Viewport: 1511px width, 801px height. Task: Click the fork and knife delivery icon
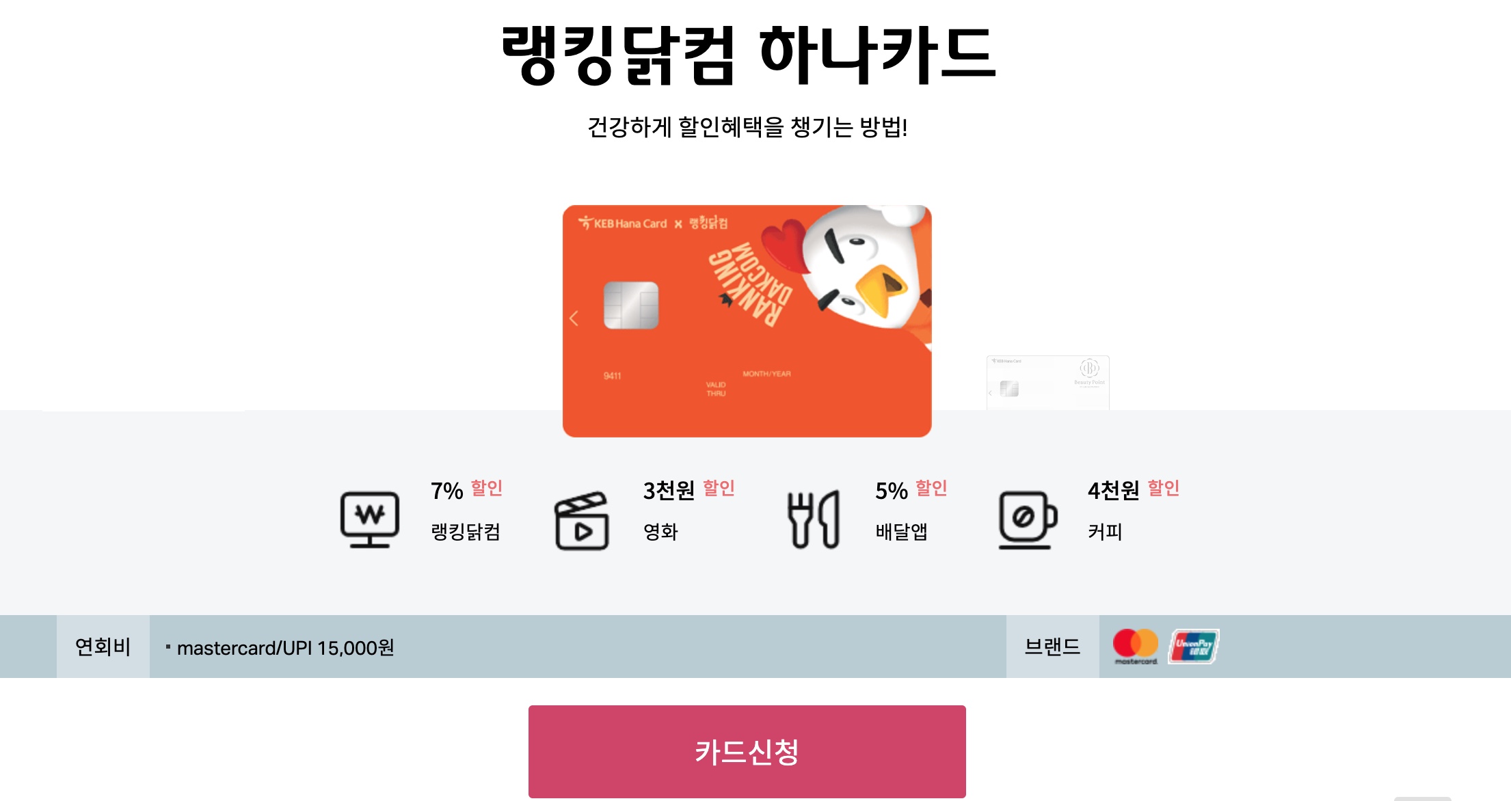814,519
